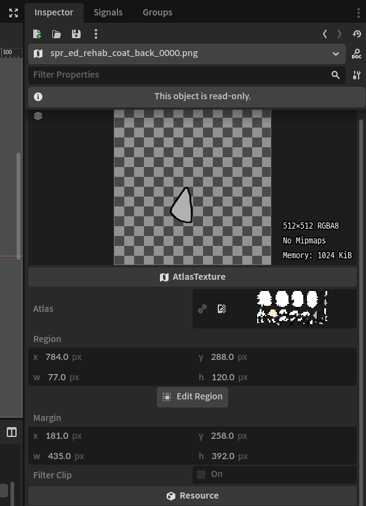Click the Region property label

coord(47,339)
